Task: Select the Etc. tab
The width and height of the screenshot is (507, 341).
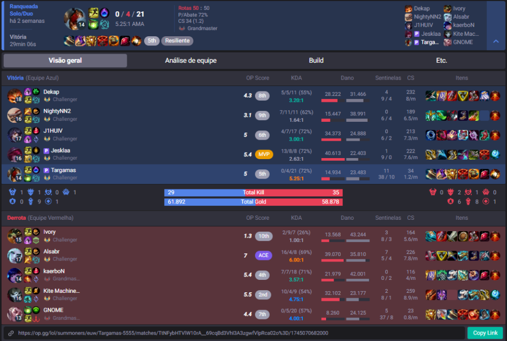Action: coord(441,61)
